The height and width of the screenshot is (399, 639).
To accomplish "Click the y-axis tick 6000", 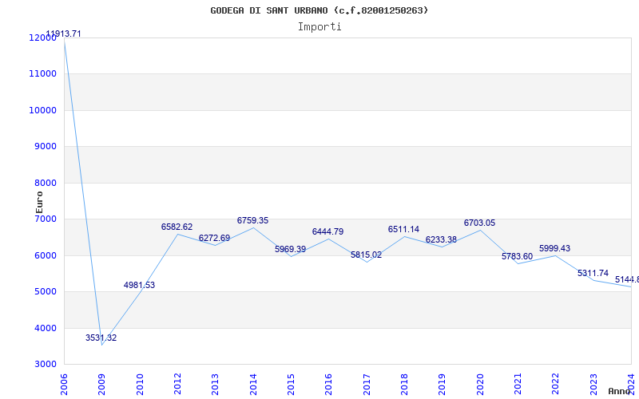I will tap(45, 255).
